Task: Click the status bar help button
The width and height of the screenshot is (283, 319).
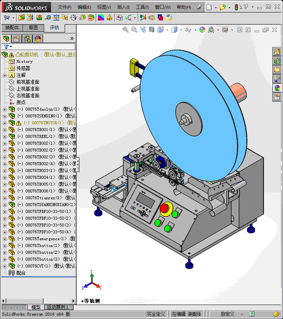Action: [x=252, y=314]
